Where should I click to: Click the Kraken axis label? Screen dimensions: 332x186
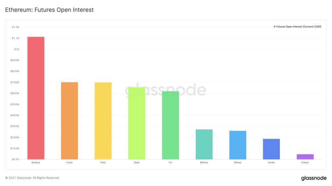(x=305, y=163)
